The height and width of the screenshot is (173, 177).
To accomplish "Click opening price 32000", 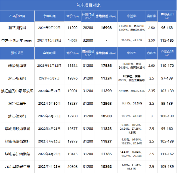I will point(88,40).
